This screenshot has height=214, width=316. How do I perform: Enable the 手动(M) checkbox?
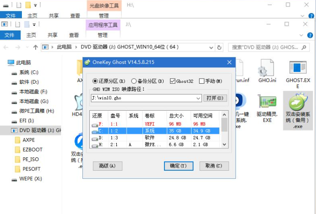(x=202, y=81)
